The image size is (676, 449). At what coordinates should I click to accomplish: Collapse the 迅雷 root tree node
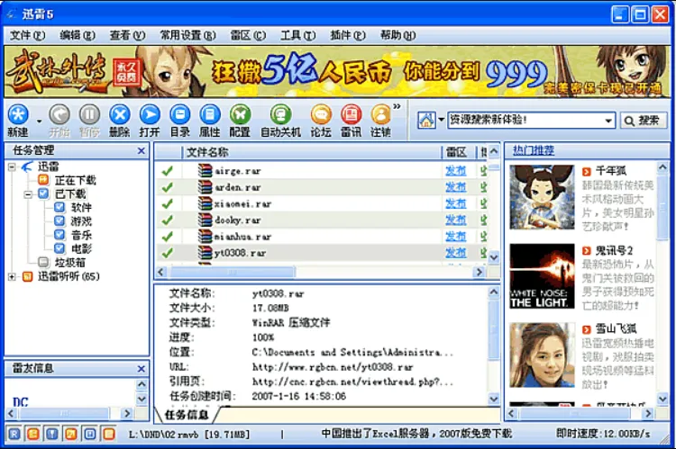tap(12, 166)
